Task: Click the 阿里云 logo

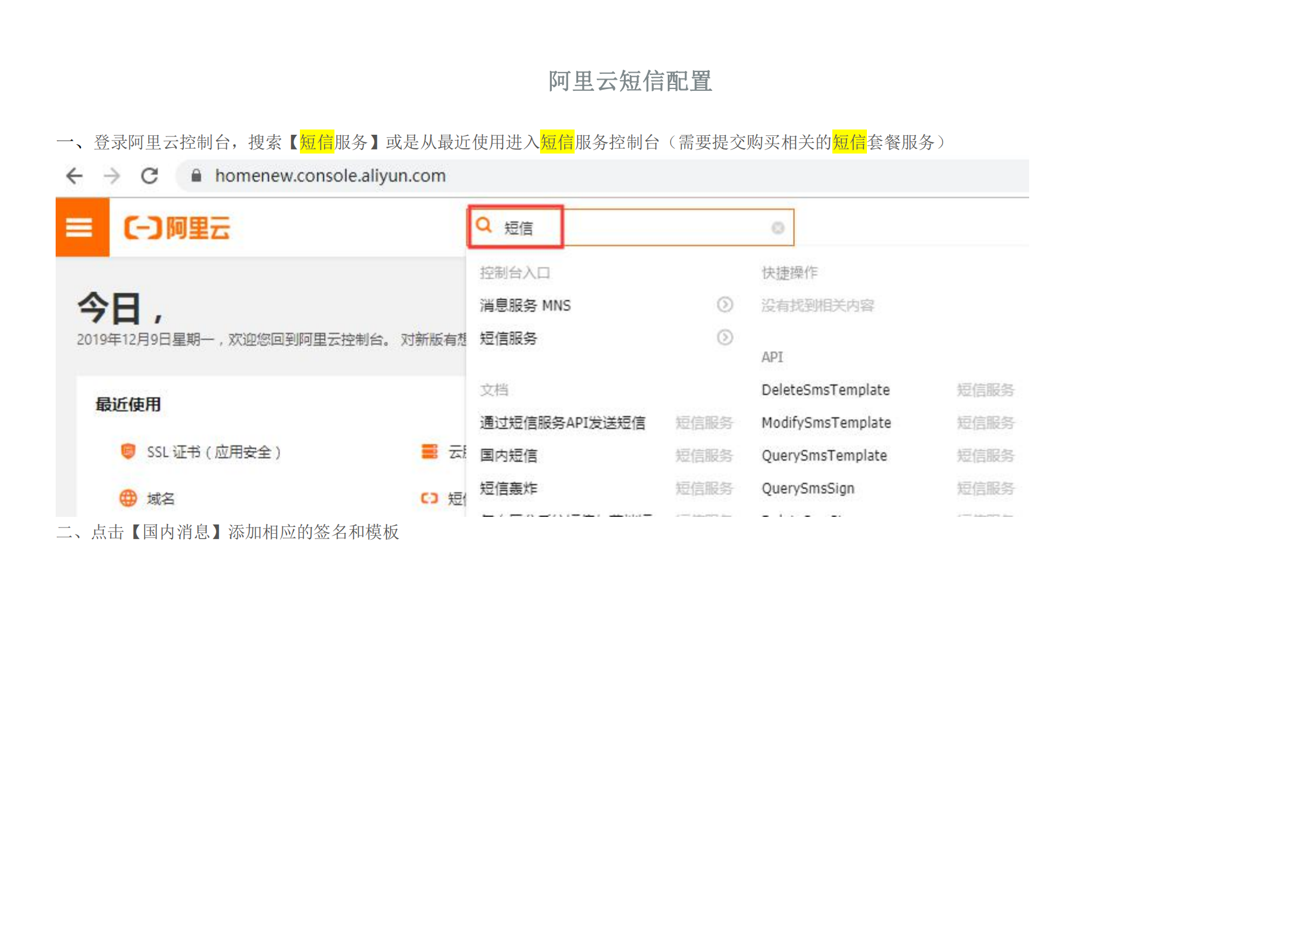Action: coord(177,227)
